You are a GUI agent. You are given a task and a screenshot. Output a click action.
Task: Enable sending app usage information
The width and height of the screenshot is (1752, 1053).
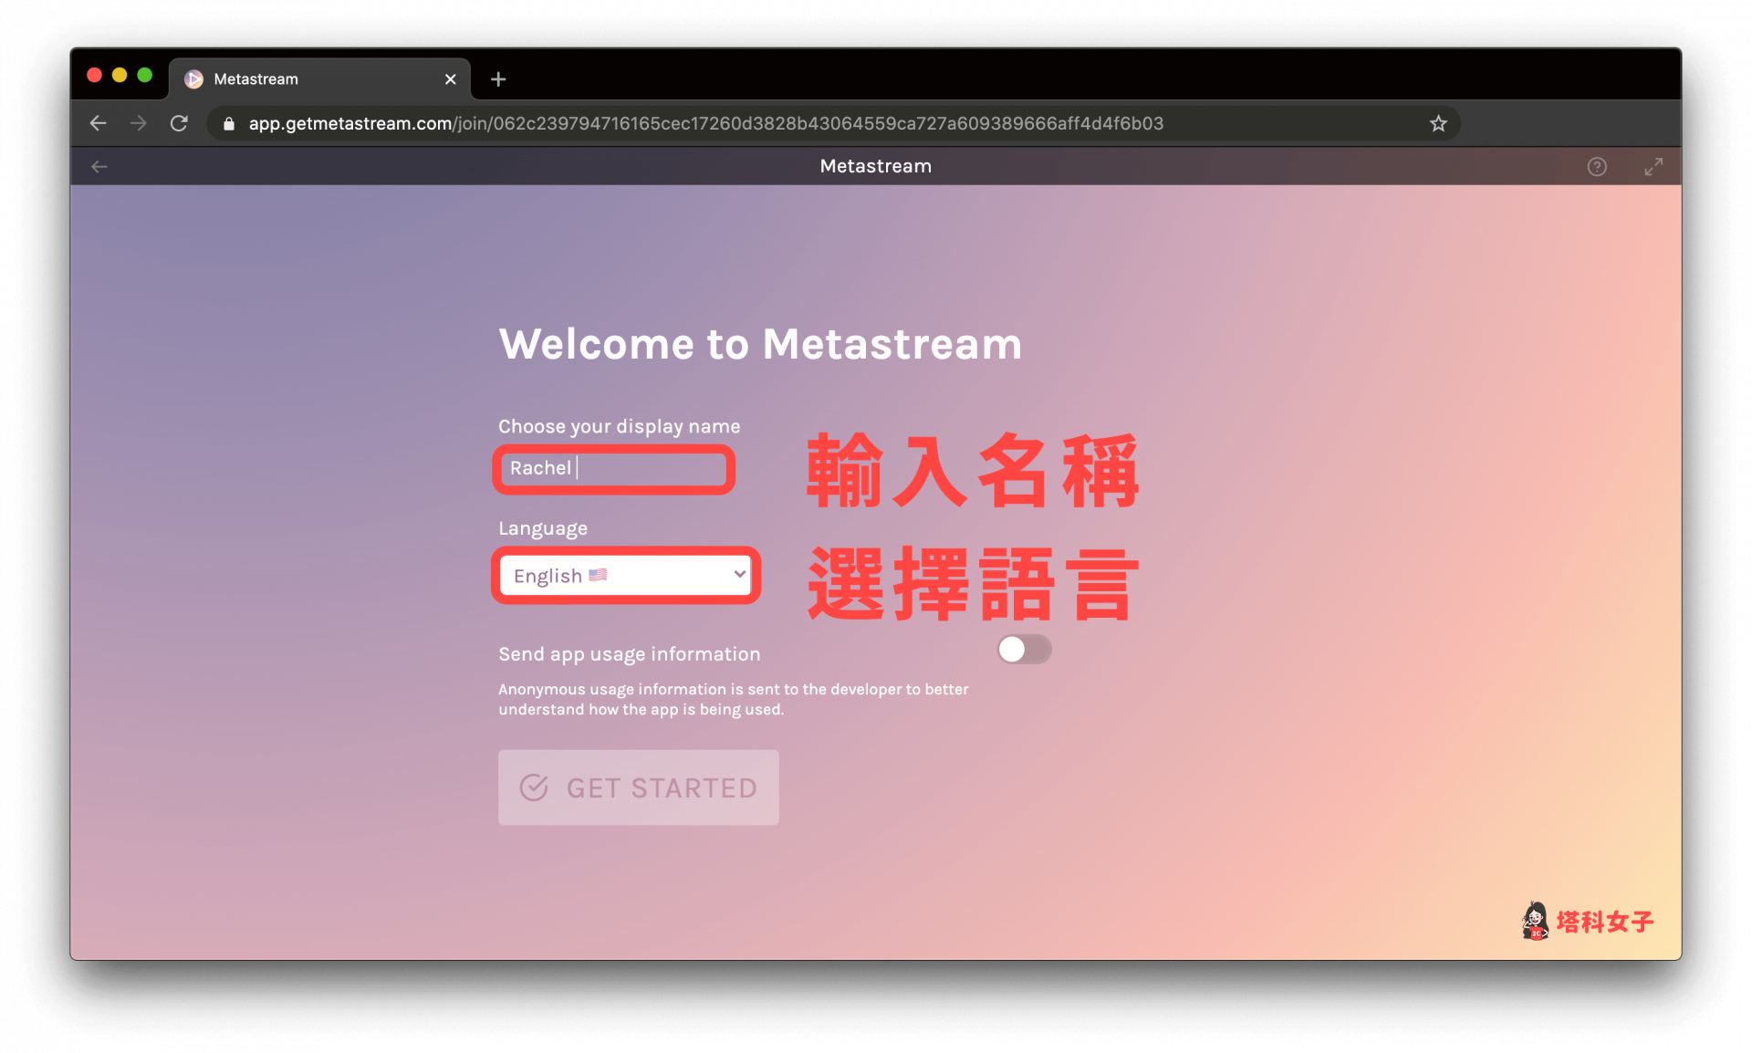pyautogui.click(x=1024, y=650)
